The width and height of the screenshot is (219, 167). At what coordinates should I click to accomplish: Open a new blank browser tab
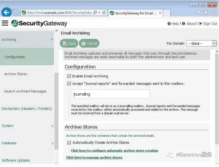tap(167, 13)
